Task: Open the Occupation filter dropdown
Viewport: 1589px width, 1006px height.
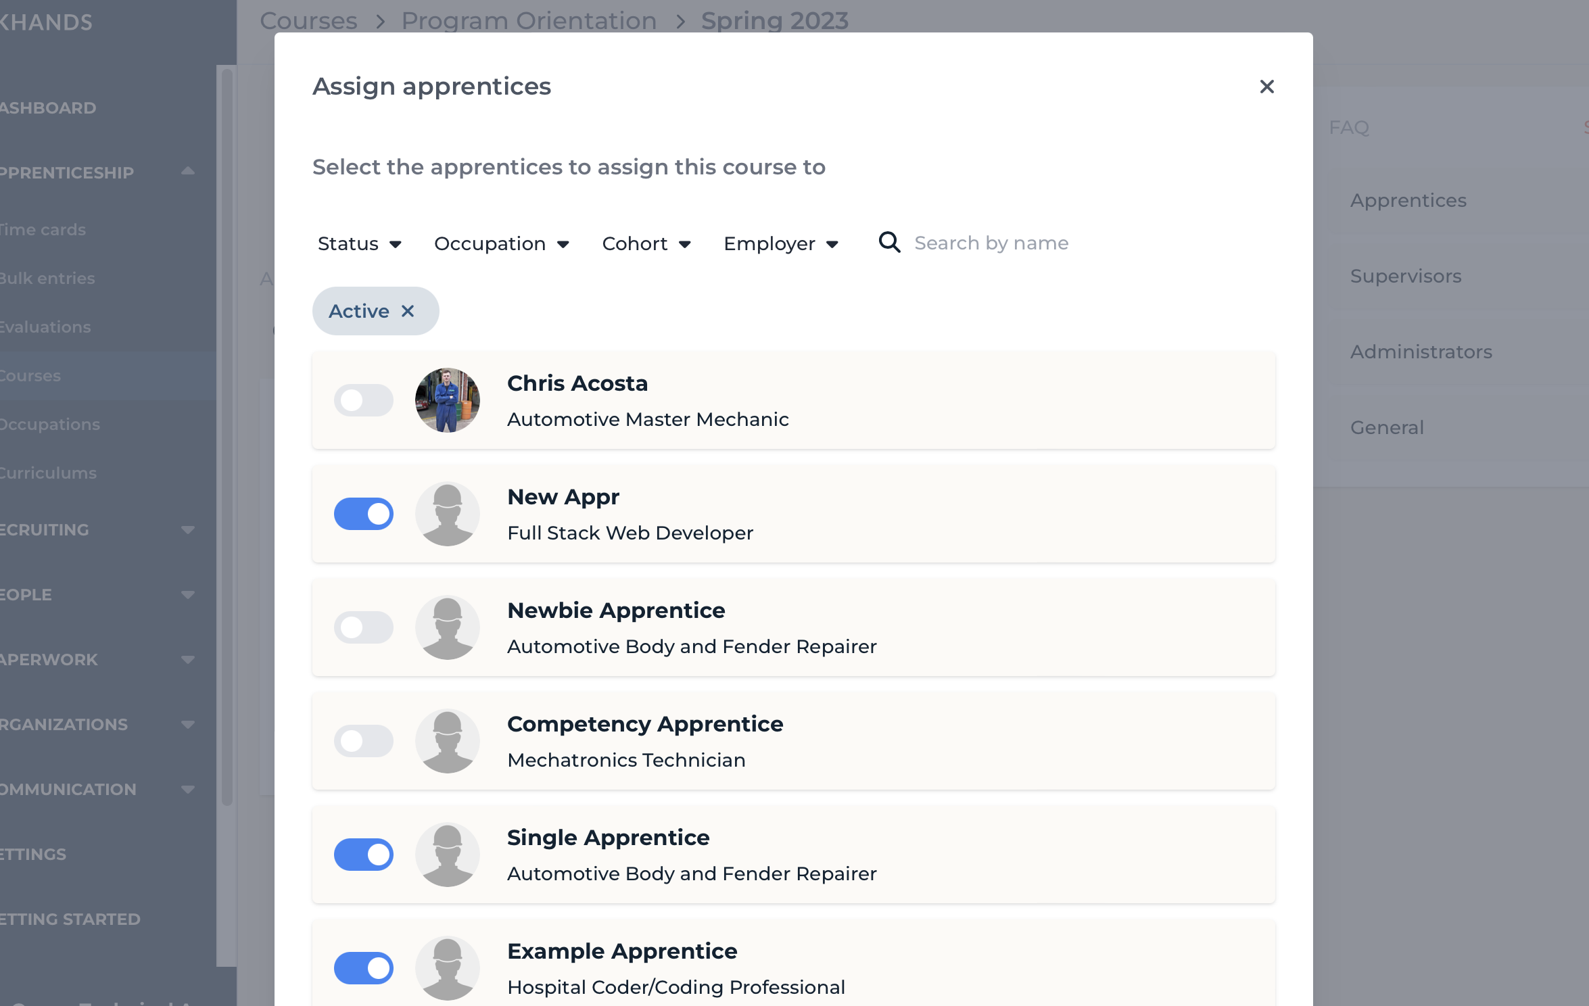Action: coord(502,243)
